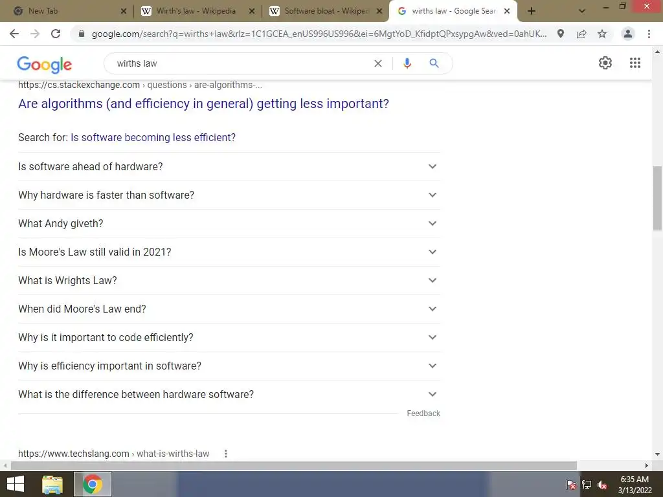
Task: Close the New Tab tab
Action: (x=124, y=12)
